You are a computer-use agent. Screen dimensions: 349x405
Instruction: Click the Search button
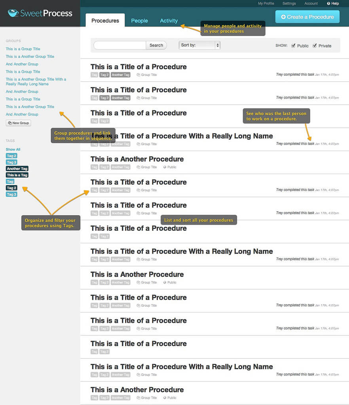(156, 45)
